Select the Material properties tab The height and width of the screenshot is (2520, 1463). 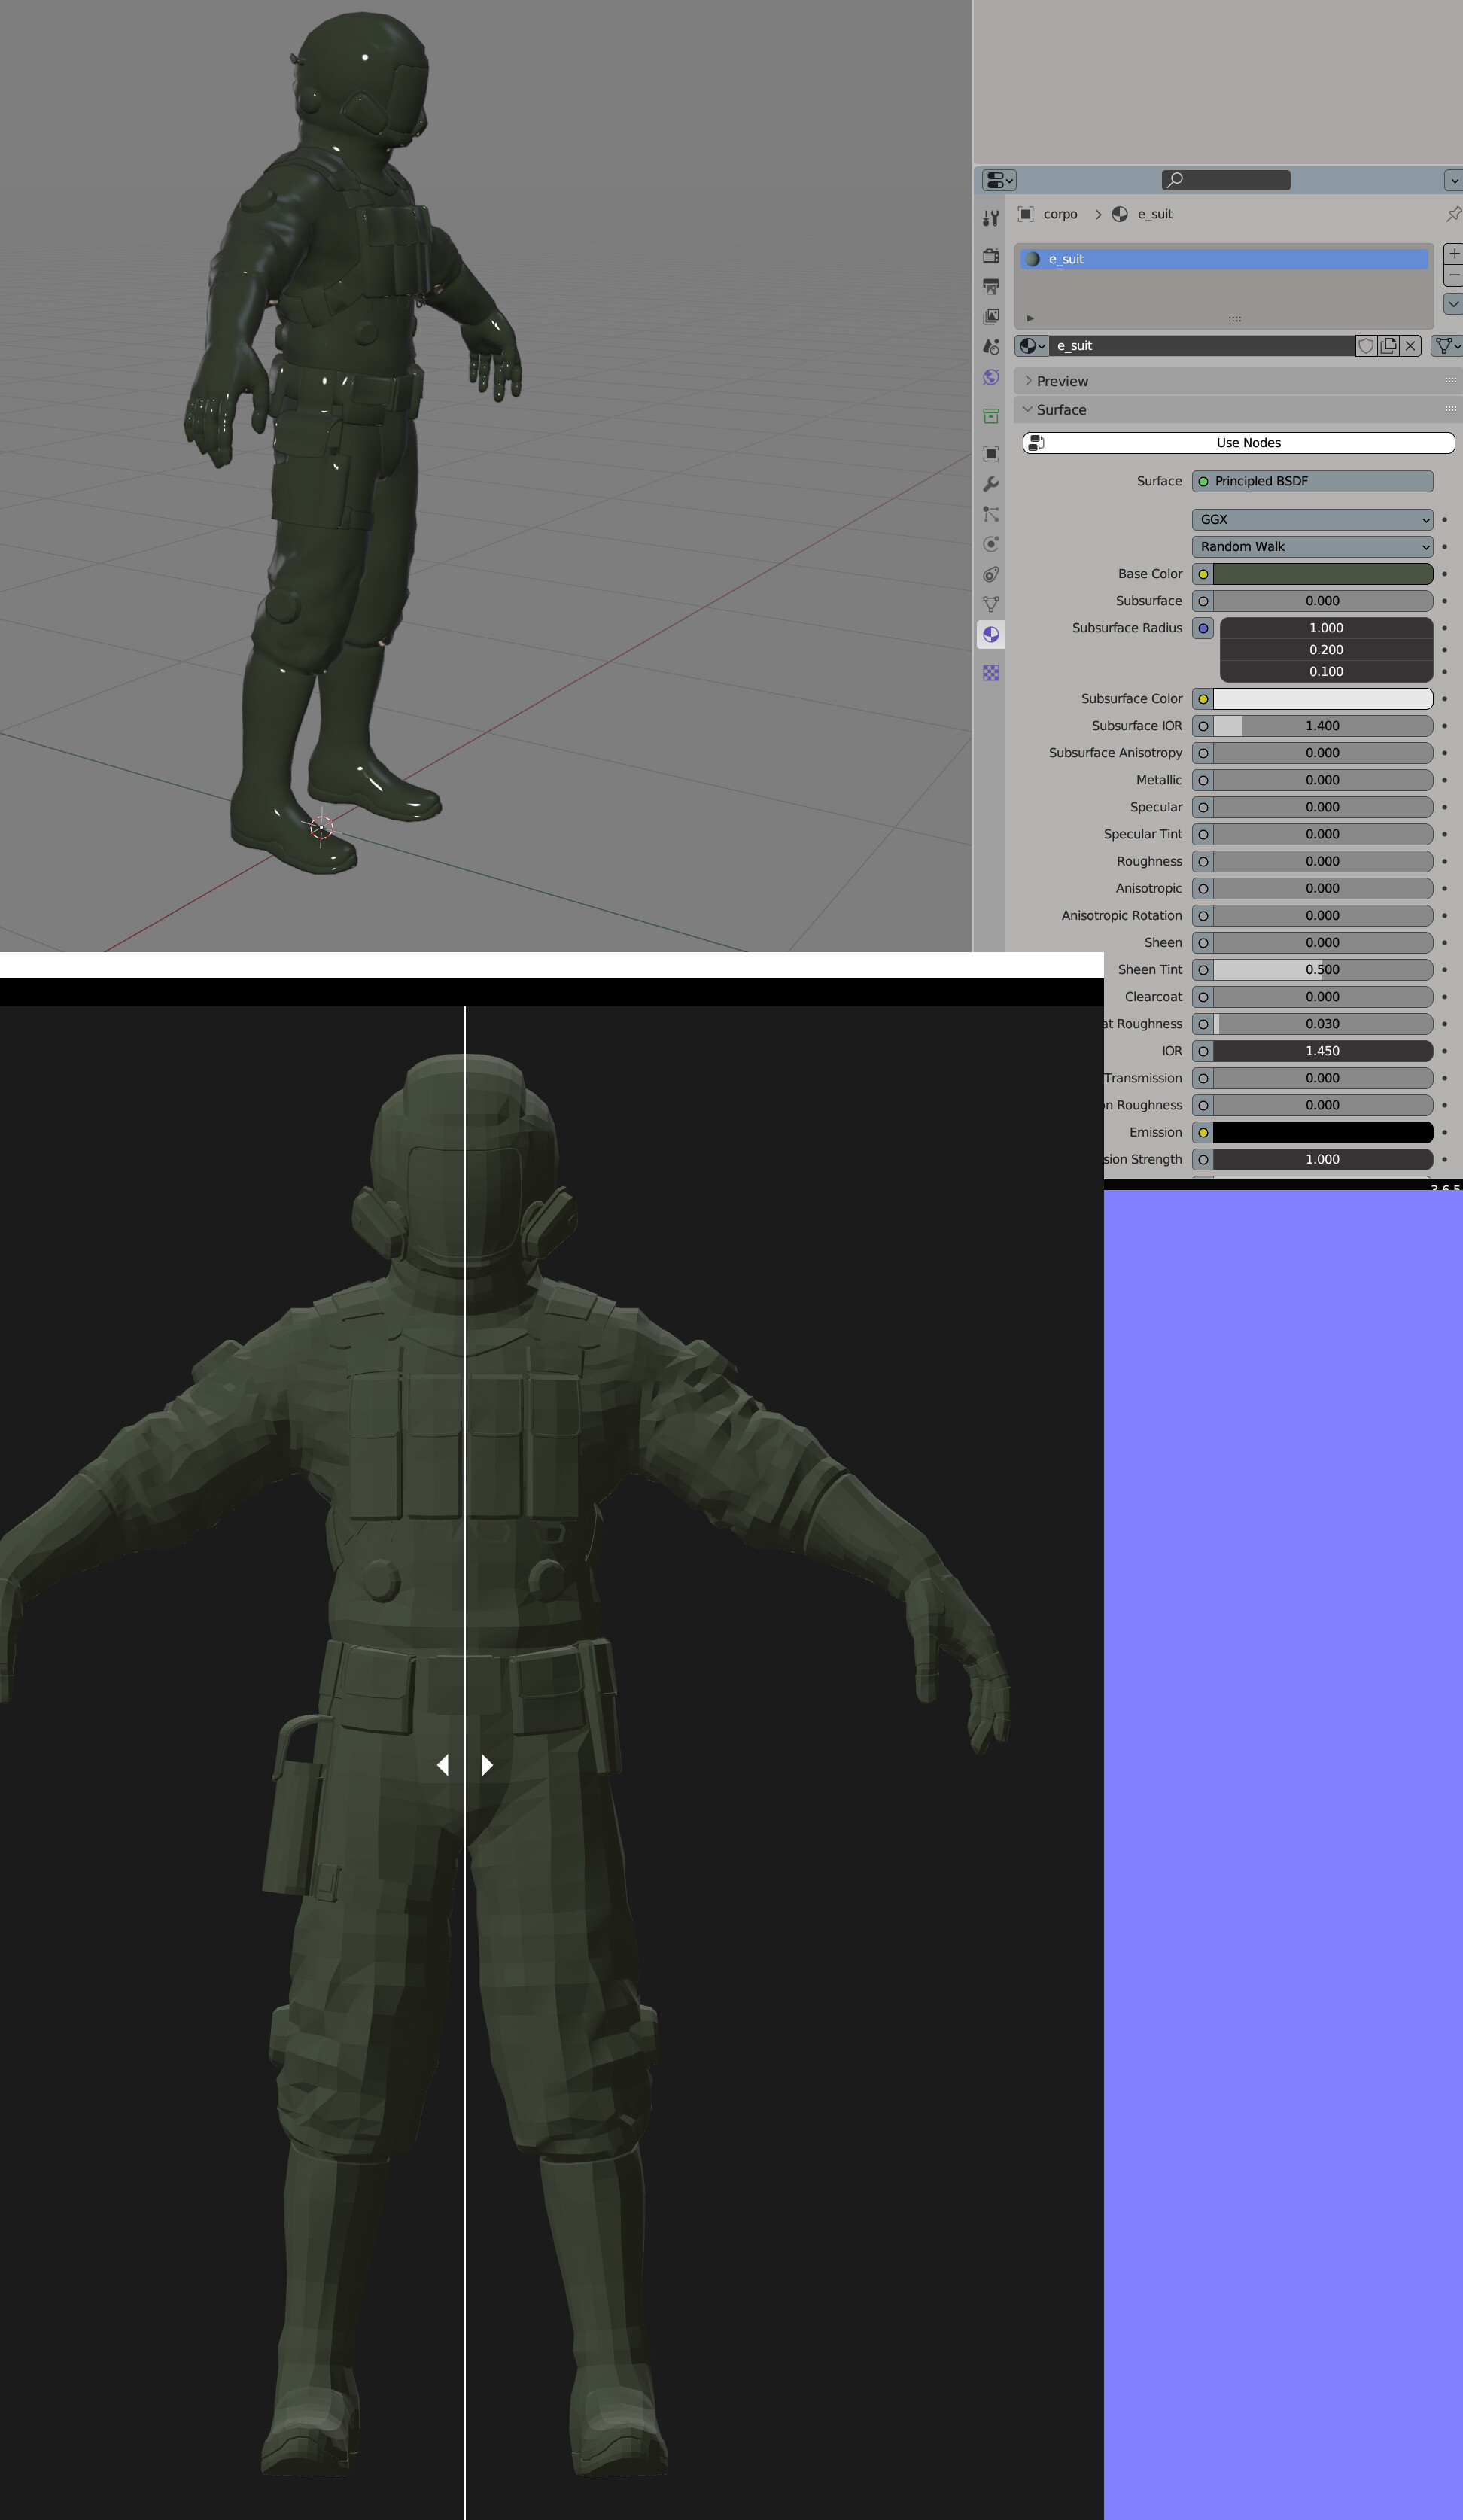(x=991, y=634)
